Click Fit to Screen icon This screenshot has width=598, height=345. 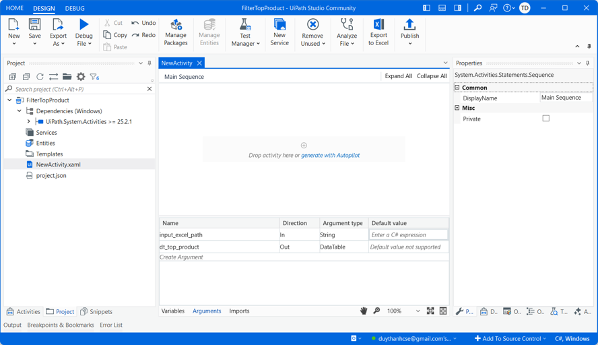point(430,311)
